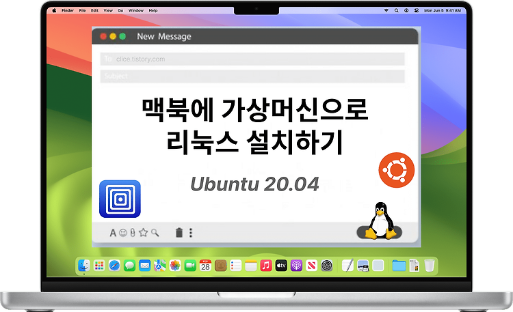Open Podcasts from the Dock
This screenshot has height=312, width=513.
point(296,266)
